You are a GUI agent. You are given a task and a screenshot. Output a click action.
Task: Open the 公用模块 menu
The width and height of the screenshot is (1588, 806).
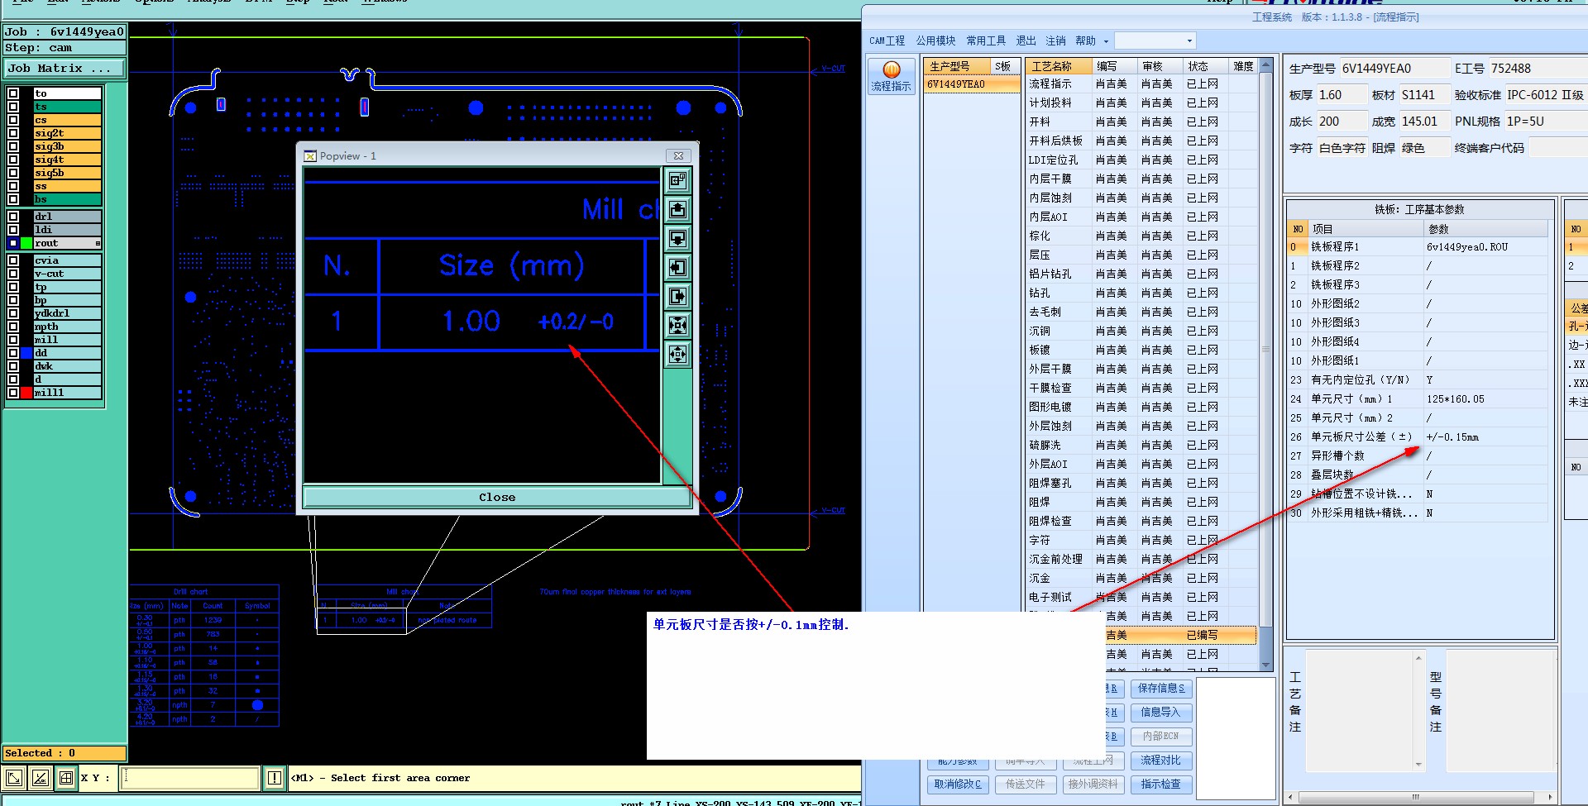[x=935, y=41]
